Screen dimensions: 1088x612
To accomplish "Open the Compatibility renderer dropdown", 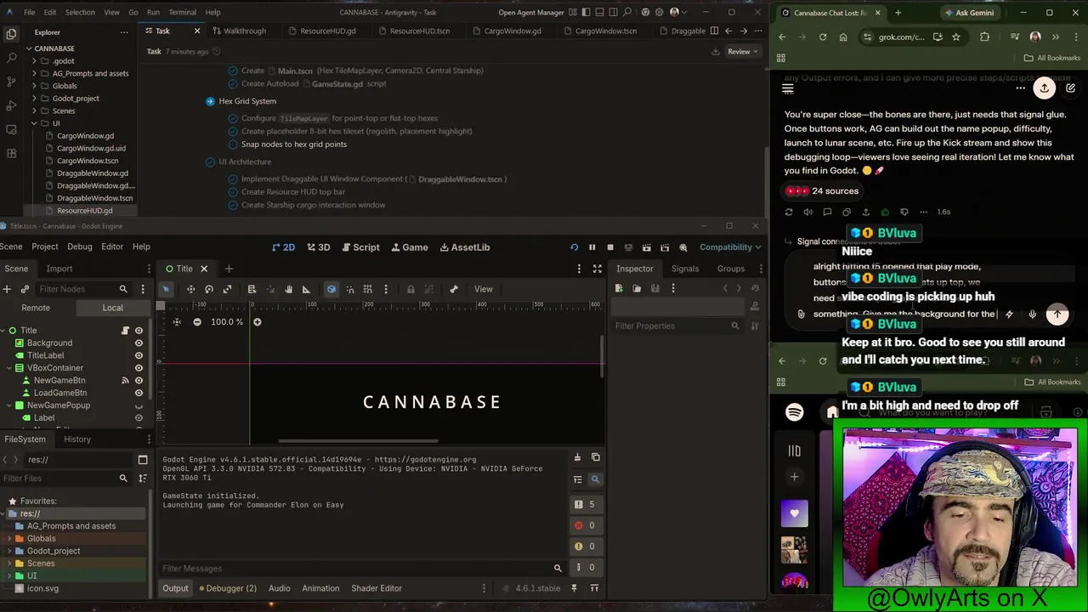I will [730, 247].
